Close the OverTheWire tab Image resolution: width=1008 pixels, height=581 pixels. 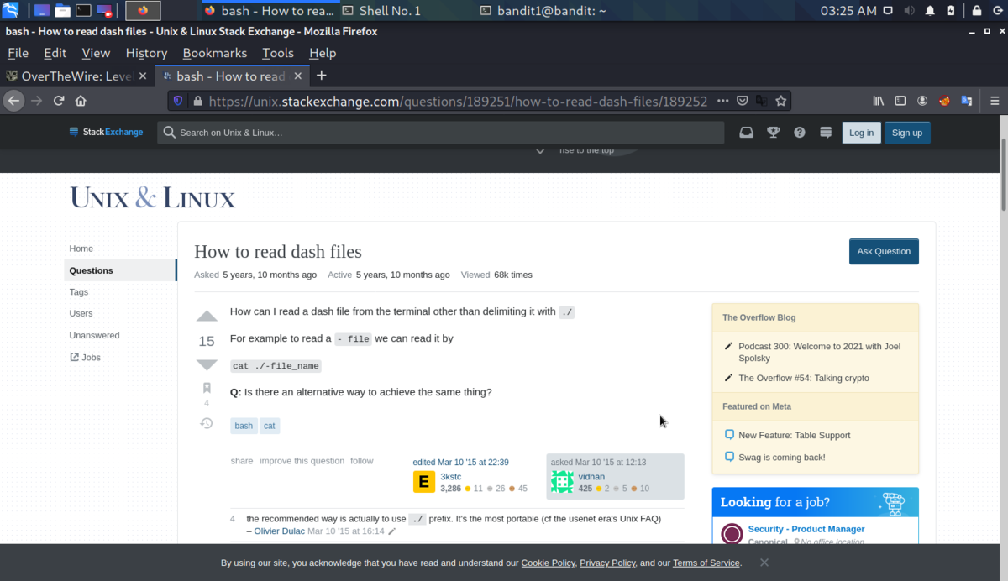pos(143,76)
